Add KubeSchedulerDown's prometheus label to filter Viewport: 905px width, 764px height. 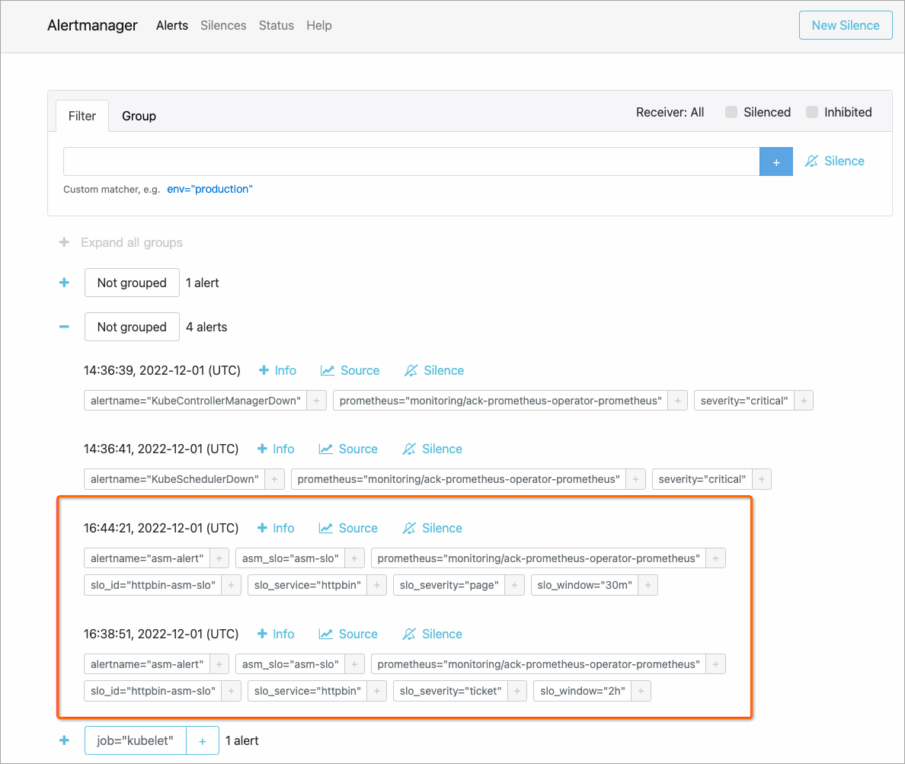(x=635, y=479)
